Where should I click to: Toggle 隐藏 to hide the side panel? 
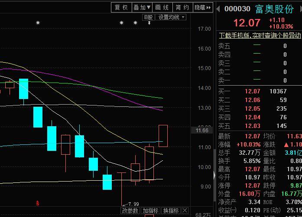[x=202, y=7]
